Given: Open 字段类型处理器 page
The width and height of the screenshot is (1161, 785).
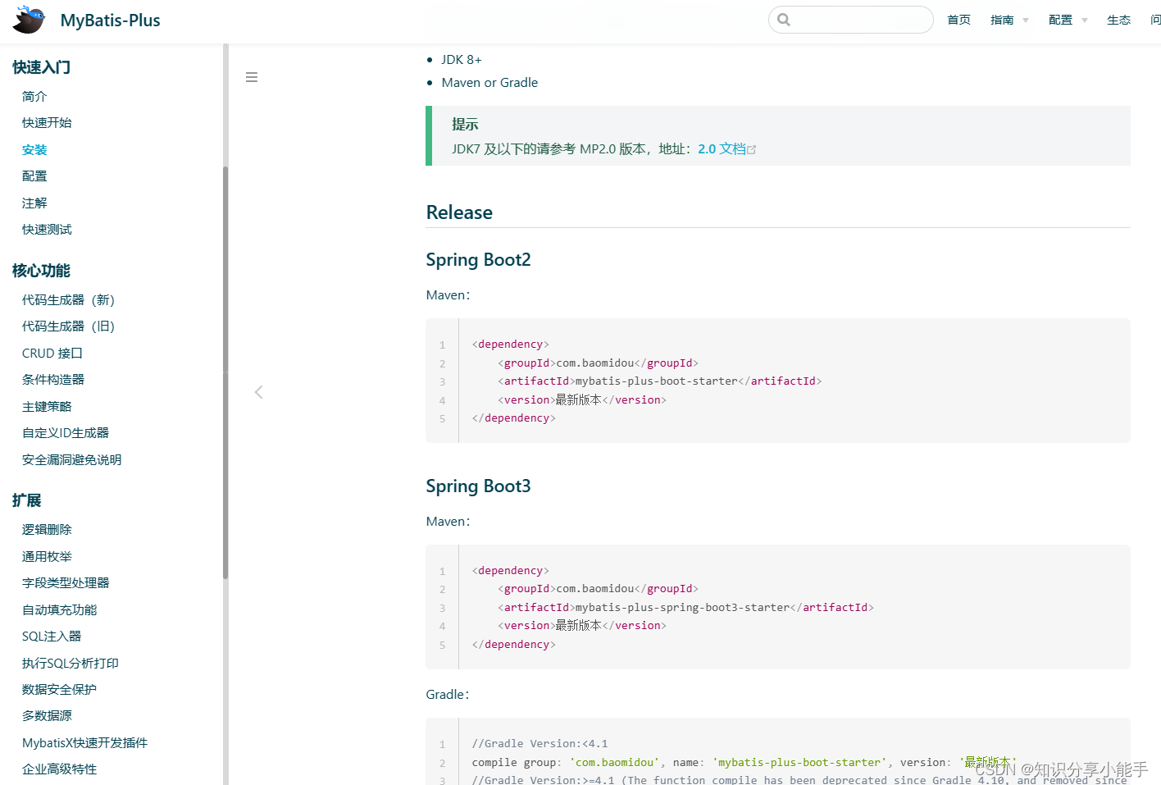Looking at the screenshot, I should pyautogui.click(x=66, y=583).
